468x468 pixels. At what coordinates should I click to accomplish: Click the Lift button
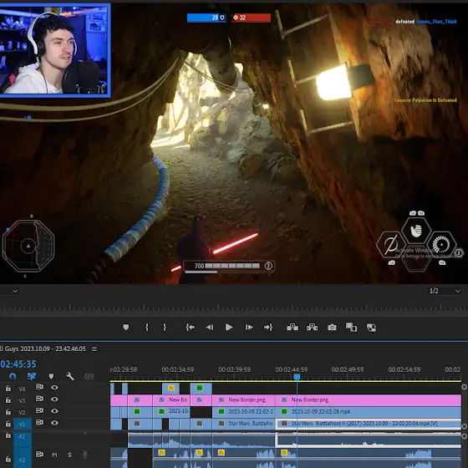coord(292,327)
